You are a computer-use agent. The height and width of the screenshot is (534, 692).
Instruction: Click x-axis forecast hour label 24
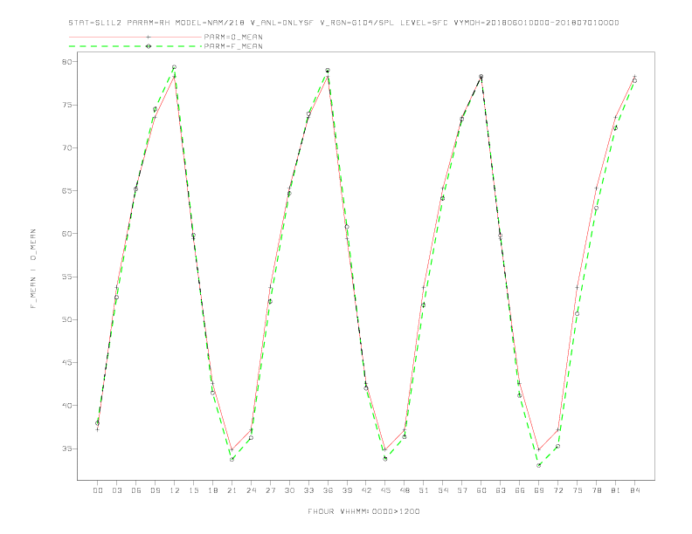pyautogui.click(x=251, y=490)
